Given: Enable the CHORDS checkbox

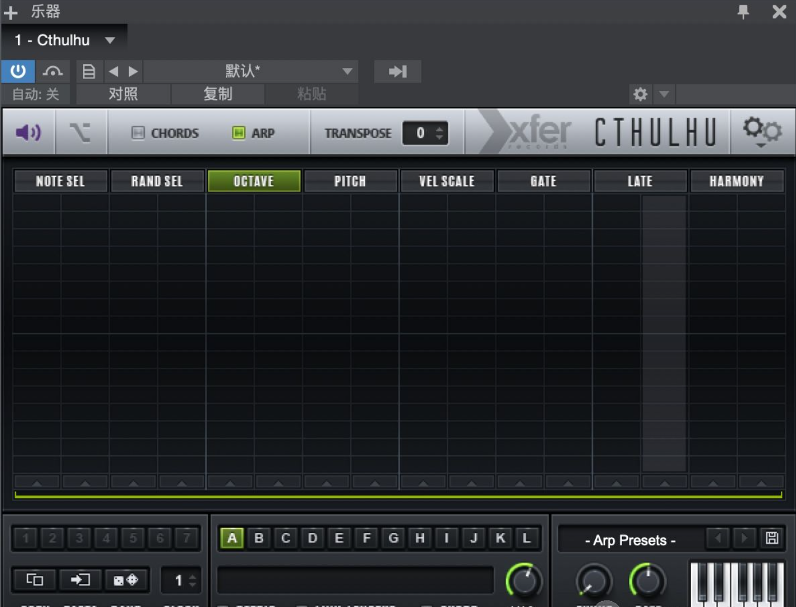Looking at the screenshot, I should click(138, 133).
